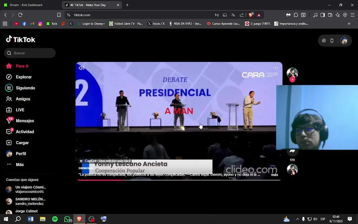
Task: Open Brave Leo AI sparkle icon
Action: (x=338, y=15)
